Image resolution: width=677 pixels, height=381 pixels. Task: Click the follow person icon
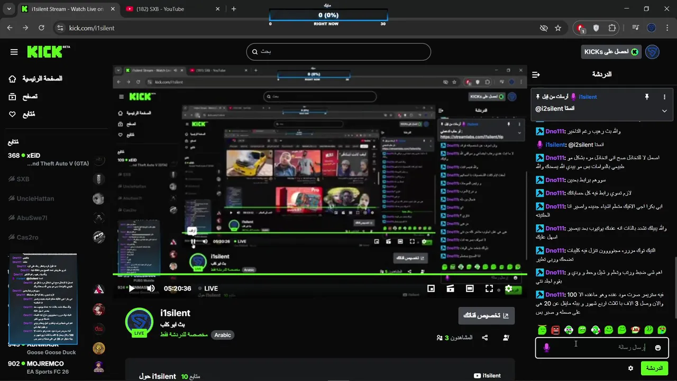click(x=506, y=338)
